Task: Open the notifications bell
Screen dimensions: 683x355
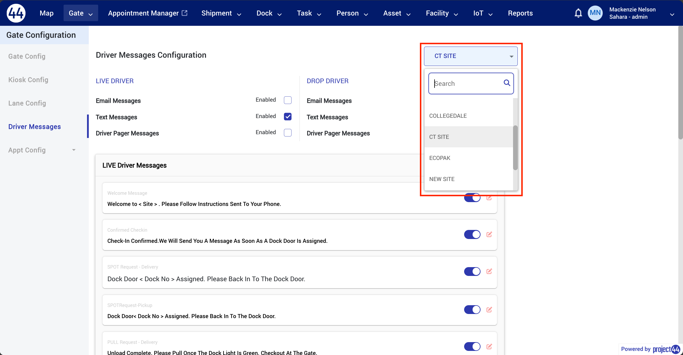Action: [x=578, y=13]
